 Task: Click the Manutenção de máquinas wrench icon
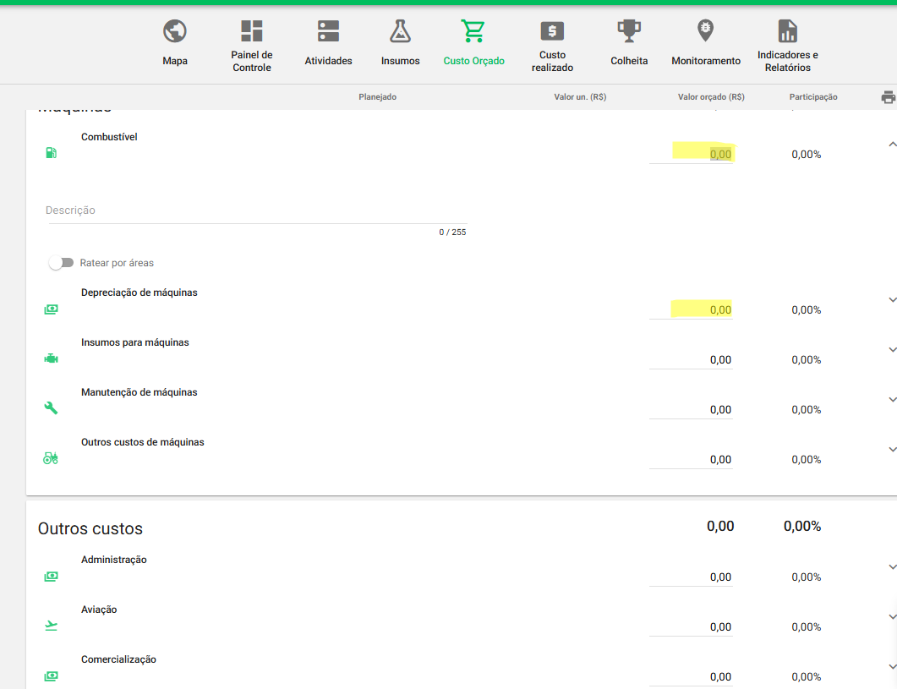click(x=52, y=408)
